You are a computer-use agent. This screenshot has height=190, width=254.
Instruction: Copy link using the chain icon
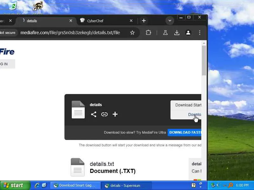[x=104, y=114]
